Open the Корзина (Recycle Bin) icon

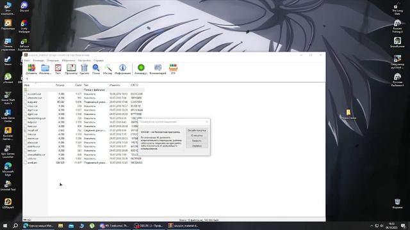coord(397,203)
